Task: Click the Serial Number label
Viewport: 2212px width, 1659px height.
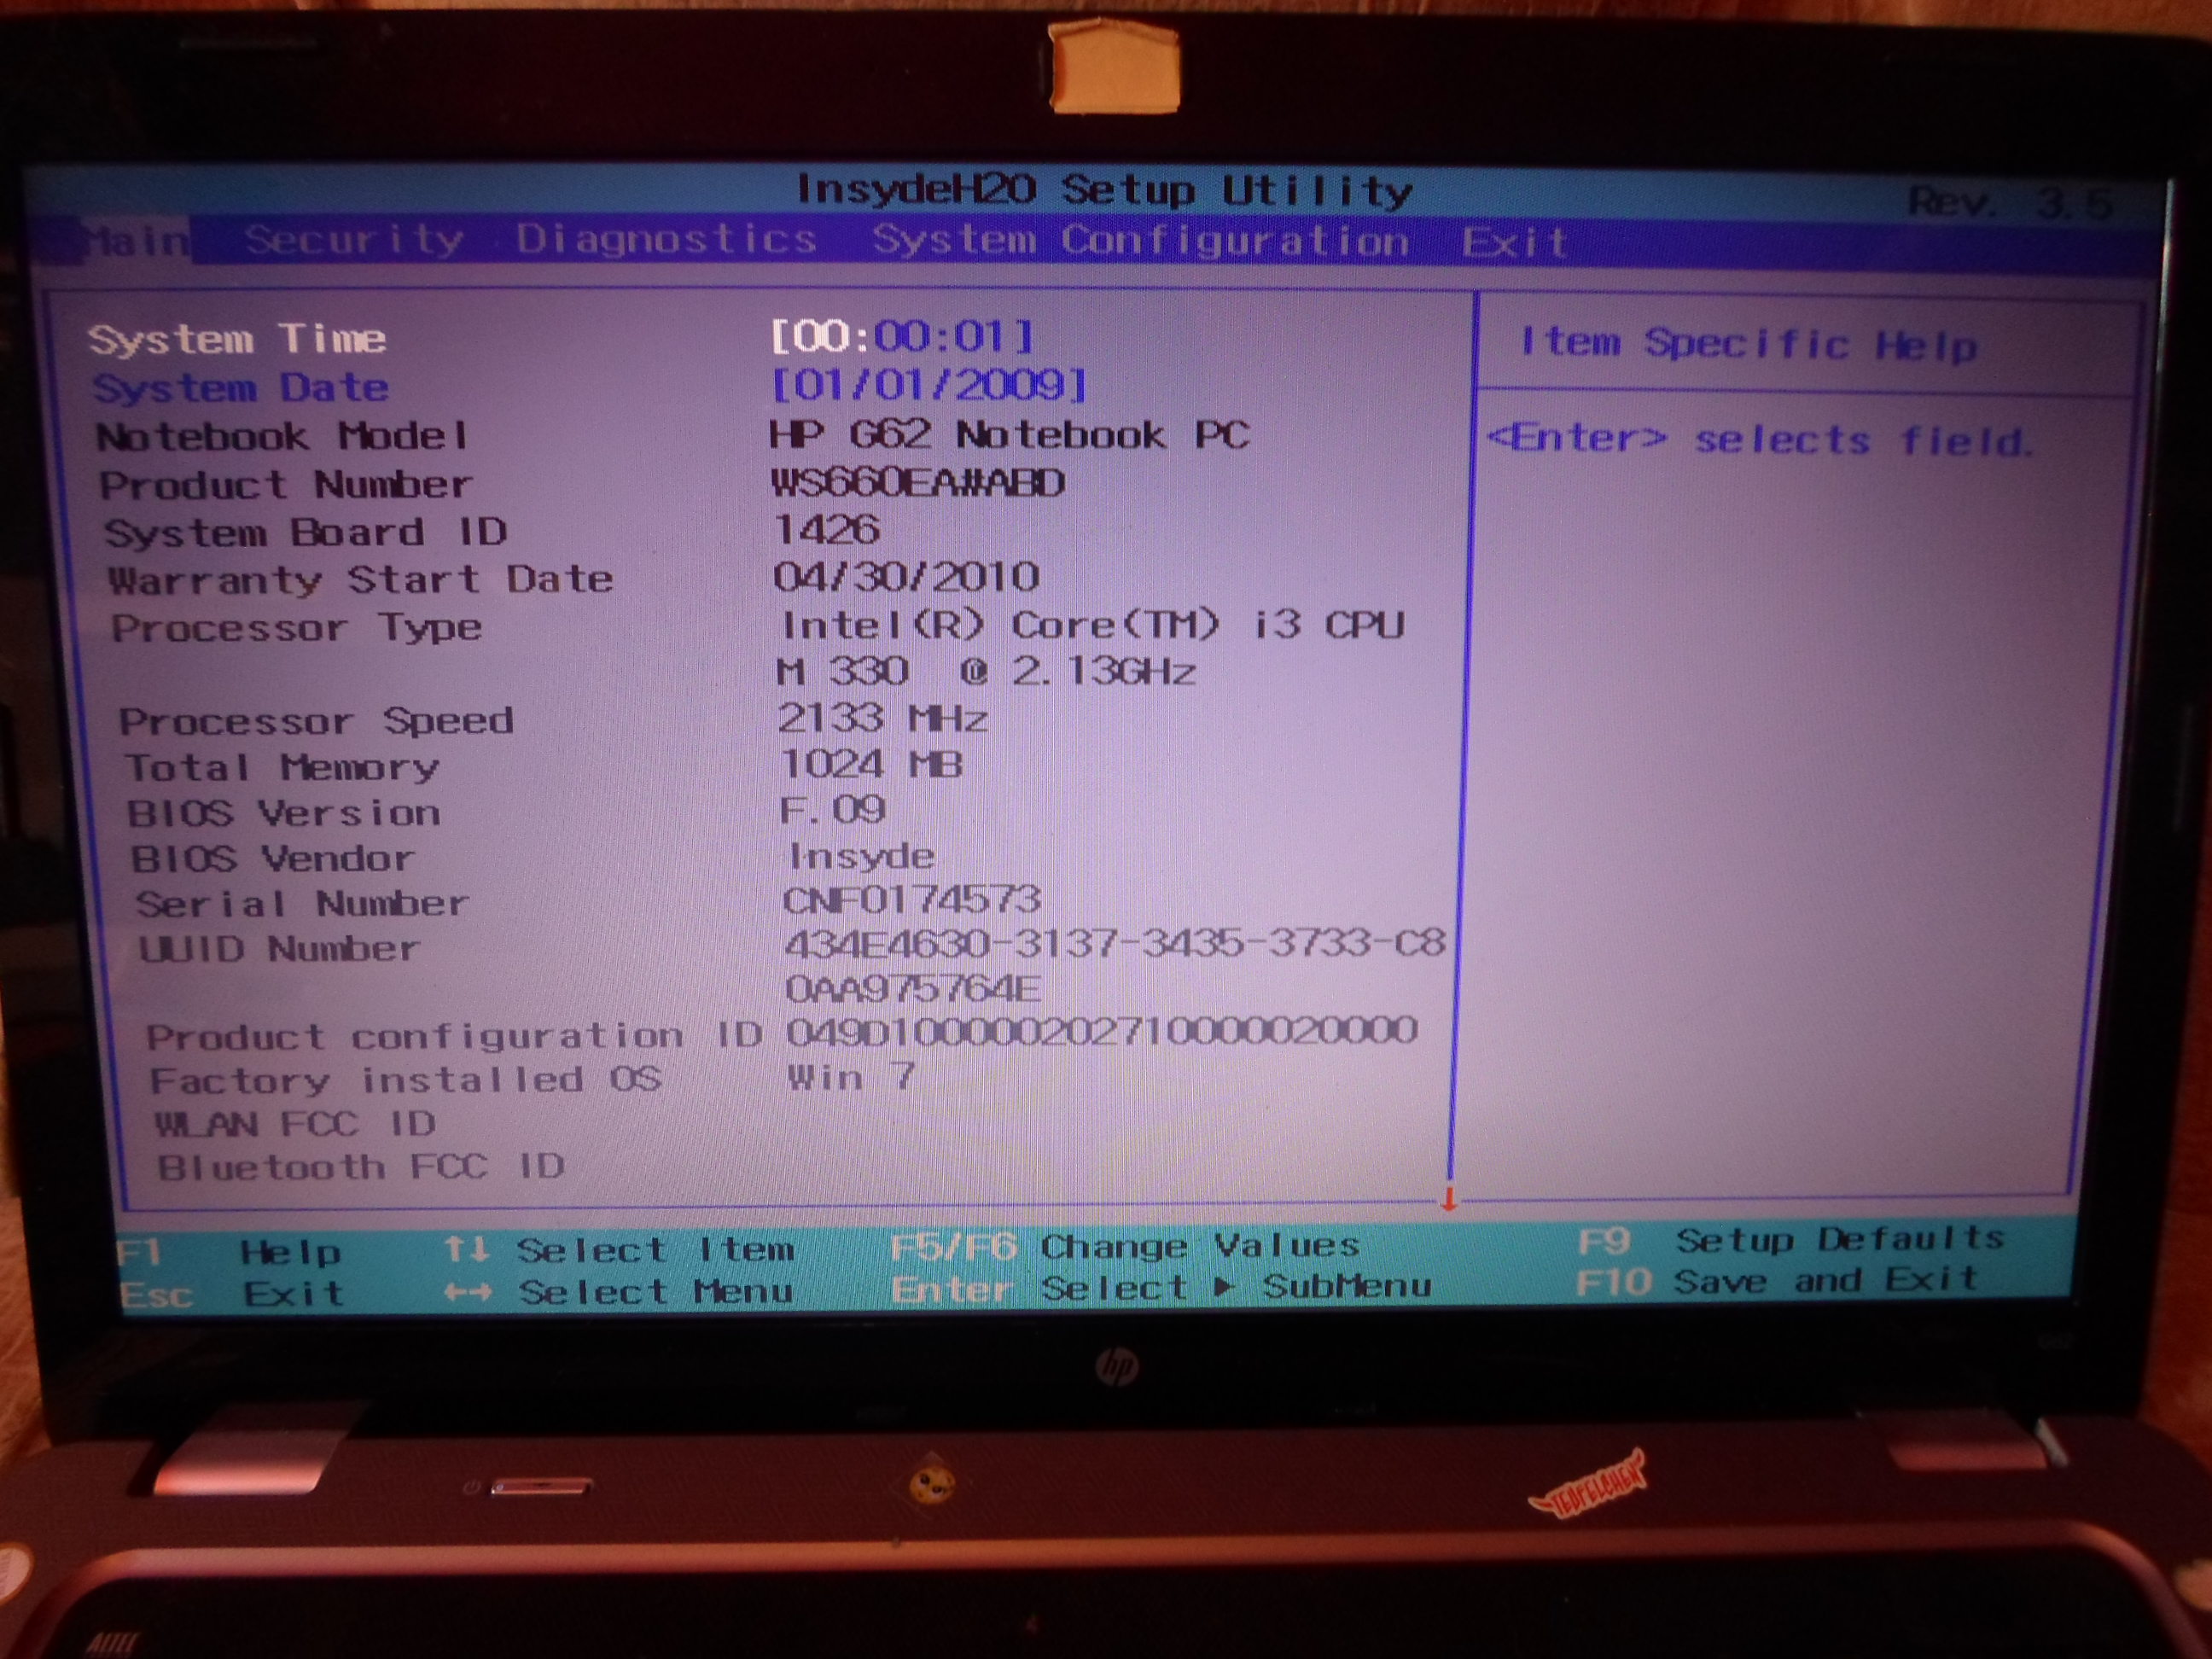Action: pos(302,904)
